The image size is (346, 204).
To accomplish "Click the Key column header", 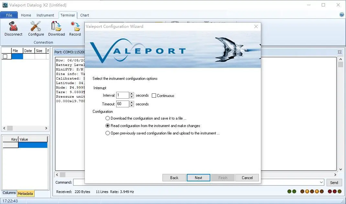I will coord(10,139).
